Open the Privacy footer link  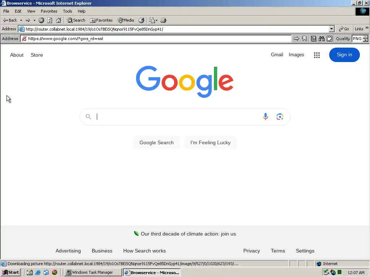pyautogui.click(x=251, y=251)
